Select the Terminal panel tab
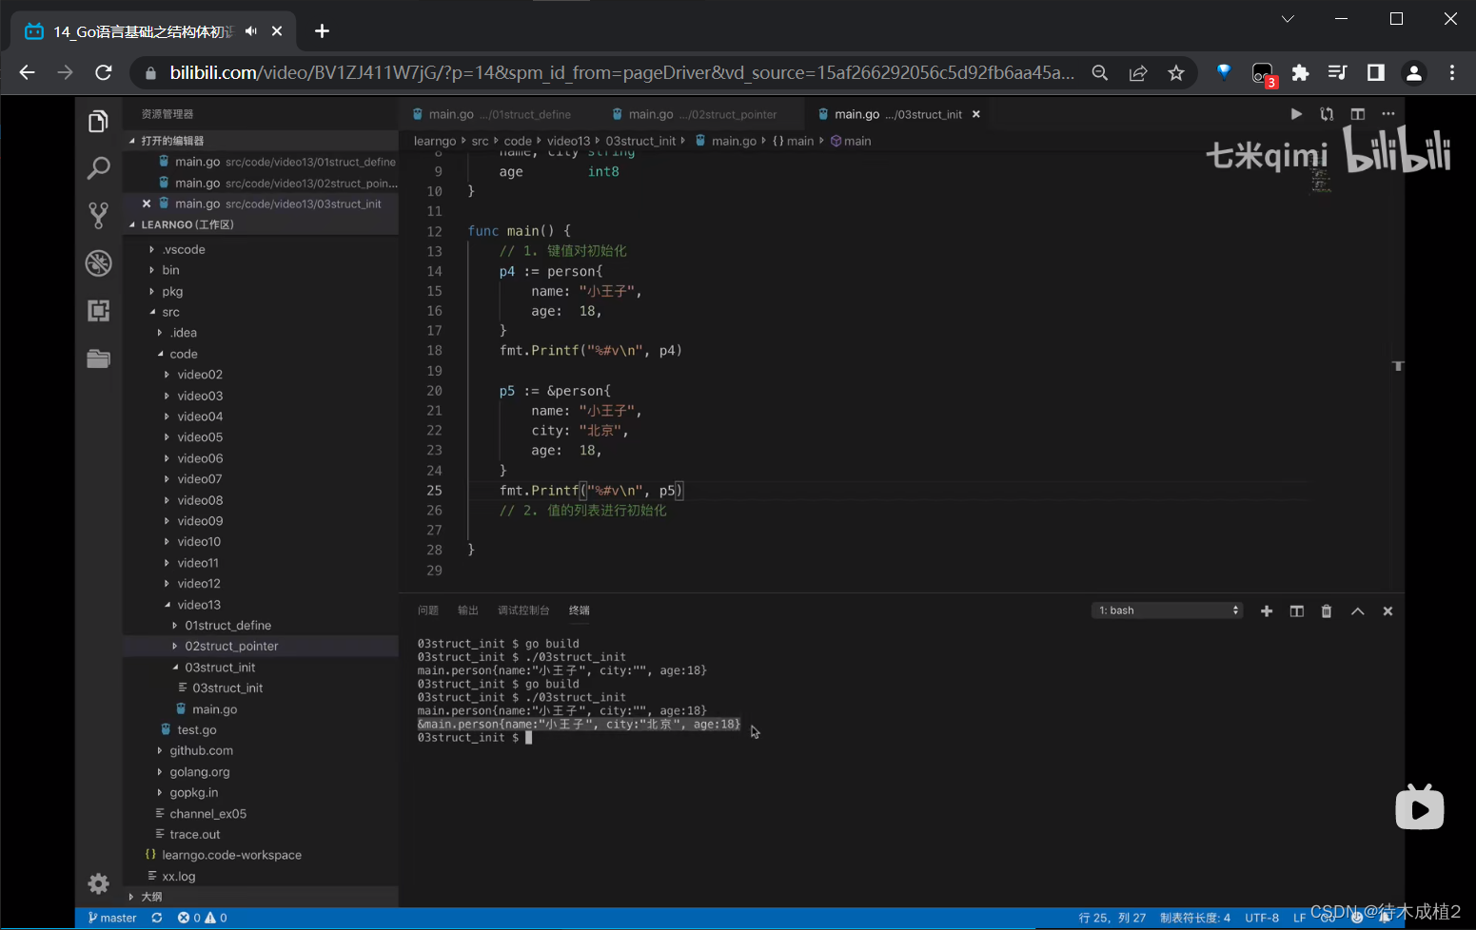Screen dimensions: 1476x930 (580, 610)
